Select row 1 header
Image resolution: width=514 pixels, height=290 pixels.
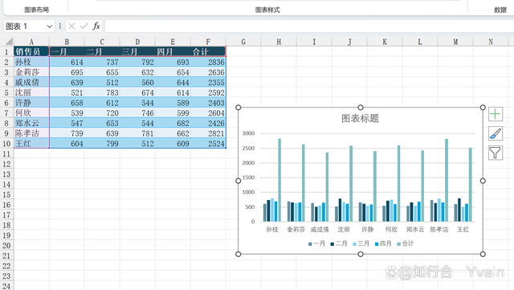(6, 52)
